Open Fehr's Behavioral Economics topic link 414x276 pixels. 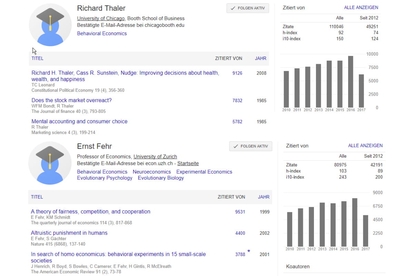pyautogui.click(x=102, y=172)
